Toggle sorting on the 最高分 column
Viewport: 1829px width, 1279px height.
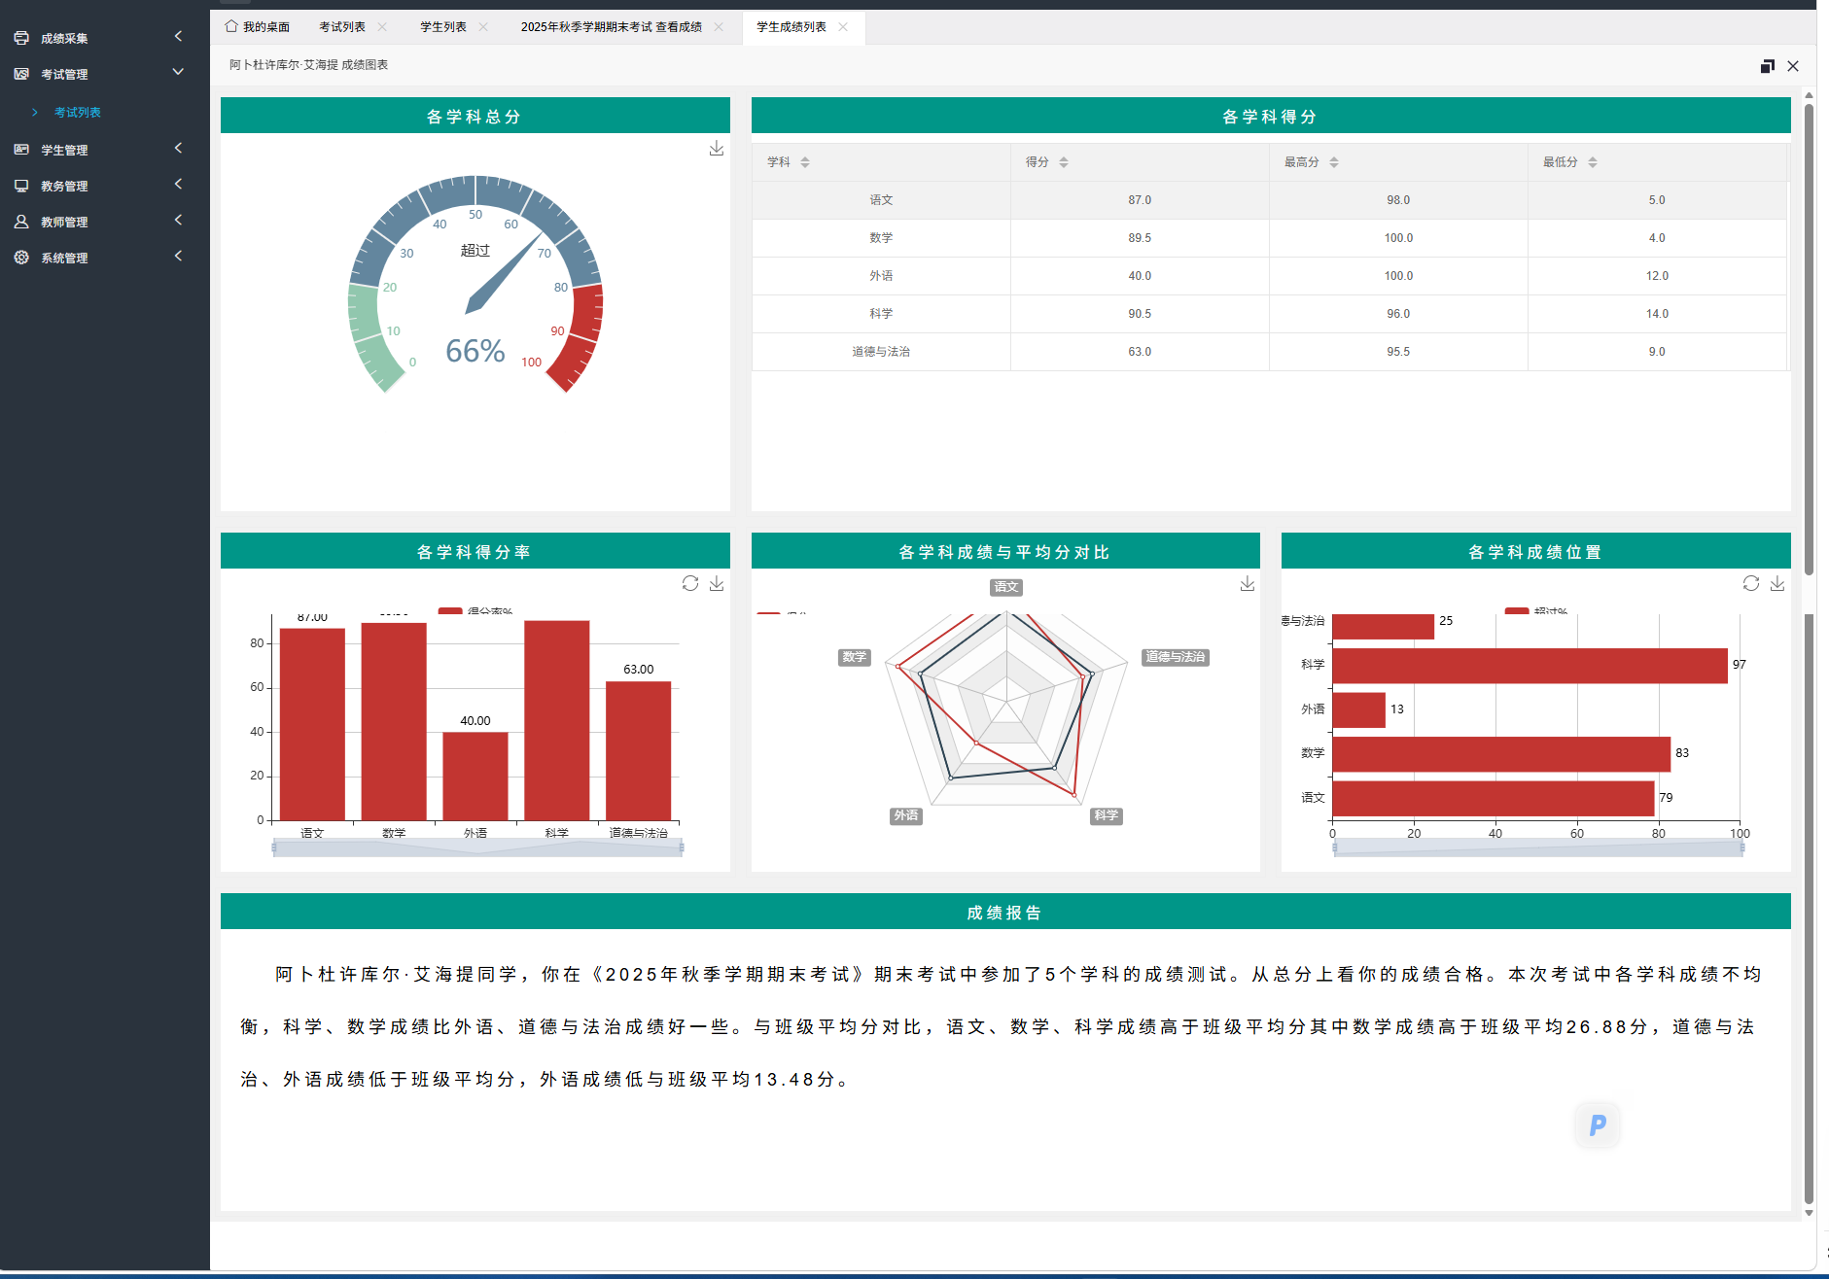1334,161
